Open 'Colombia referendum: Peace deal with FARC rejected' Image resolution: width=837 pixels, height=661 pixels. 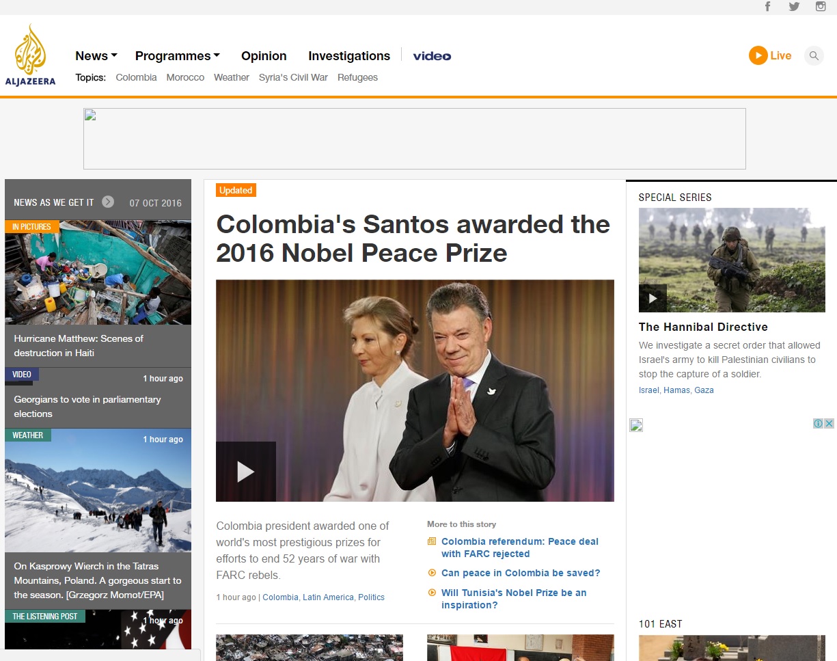pyautogui.click(x=520, y=548)
